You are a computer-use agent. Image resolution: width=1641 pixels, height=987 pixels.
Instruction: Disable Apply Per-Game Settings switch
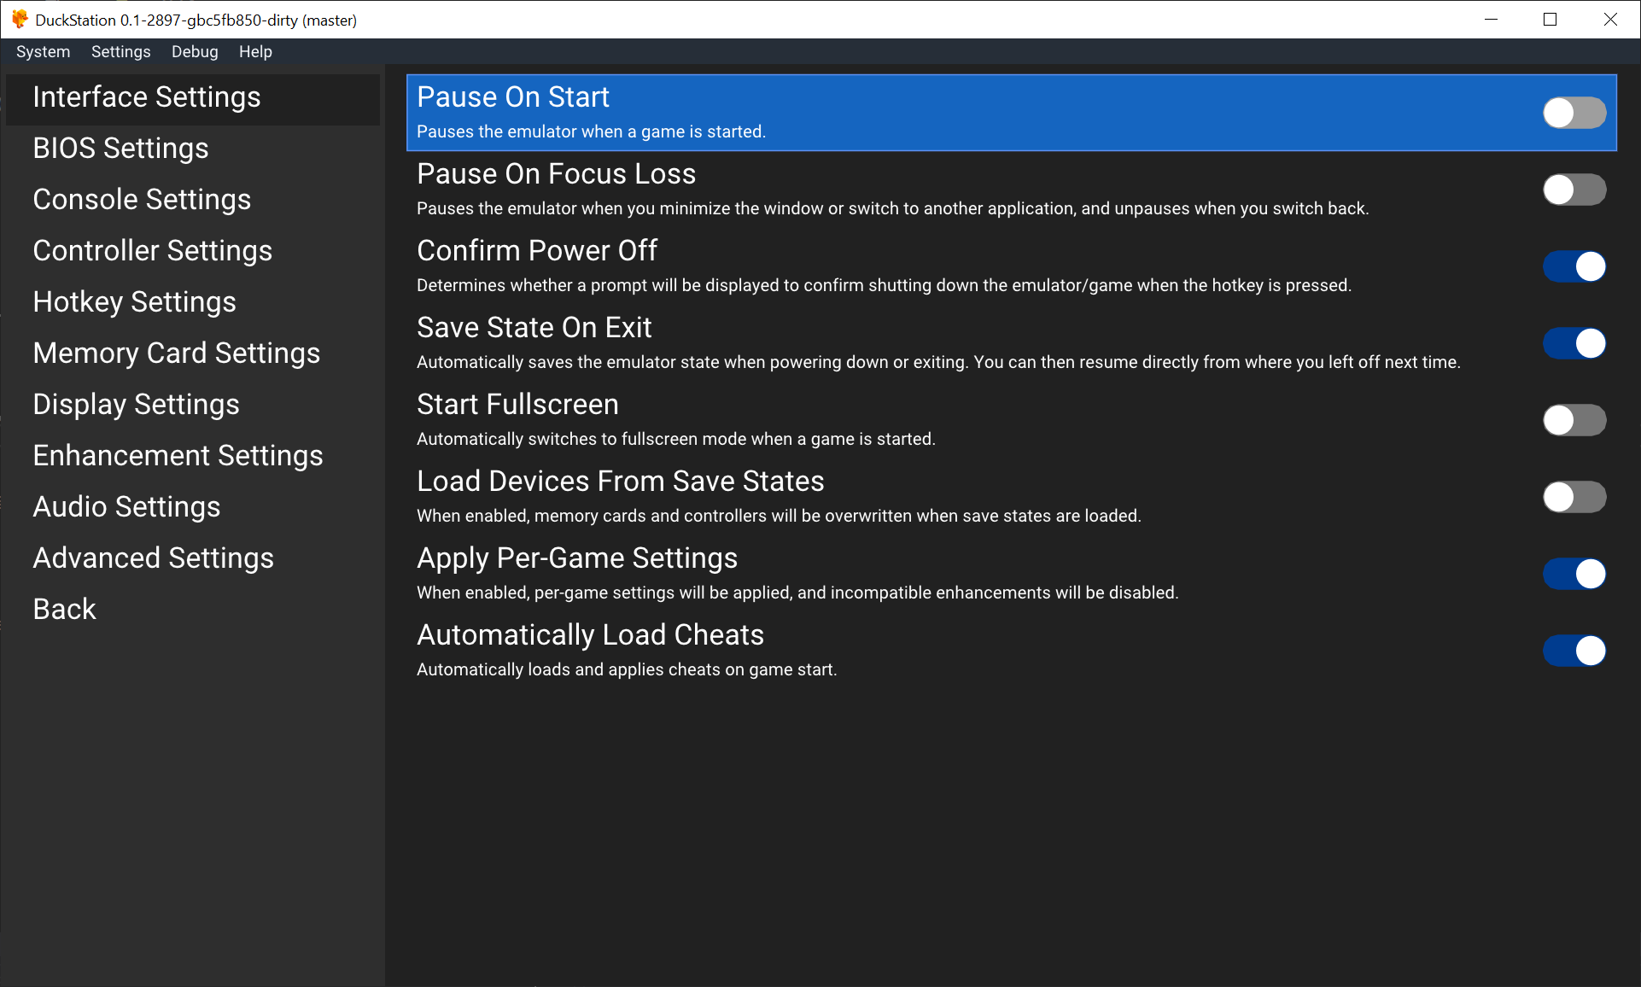point(1574,574)
